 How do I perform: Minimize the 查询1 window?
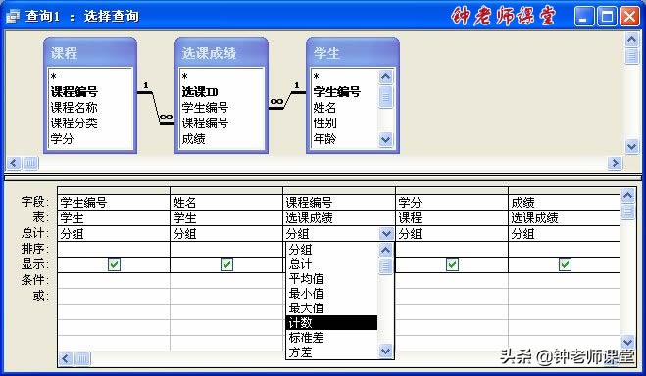coord(584,17)
